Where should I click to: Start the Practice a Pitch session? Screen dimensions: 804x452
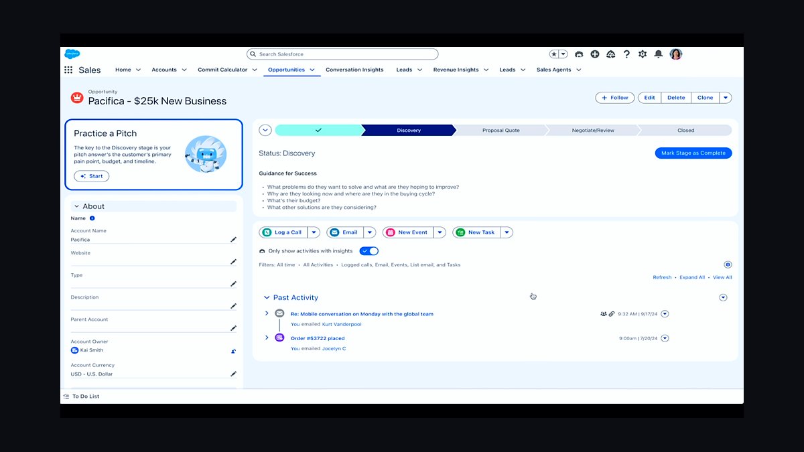[x=91, y=176]
